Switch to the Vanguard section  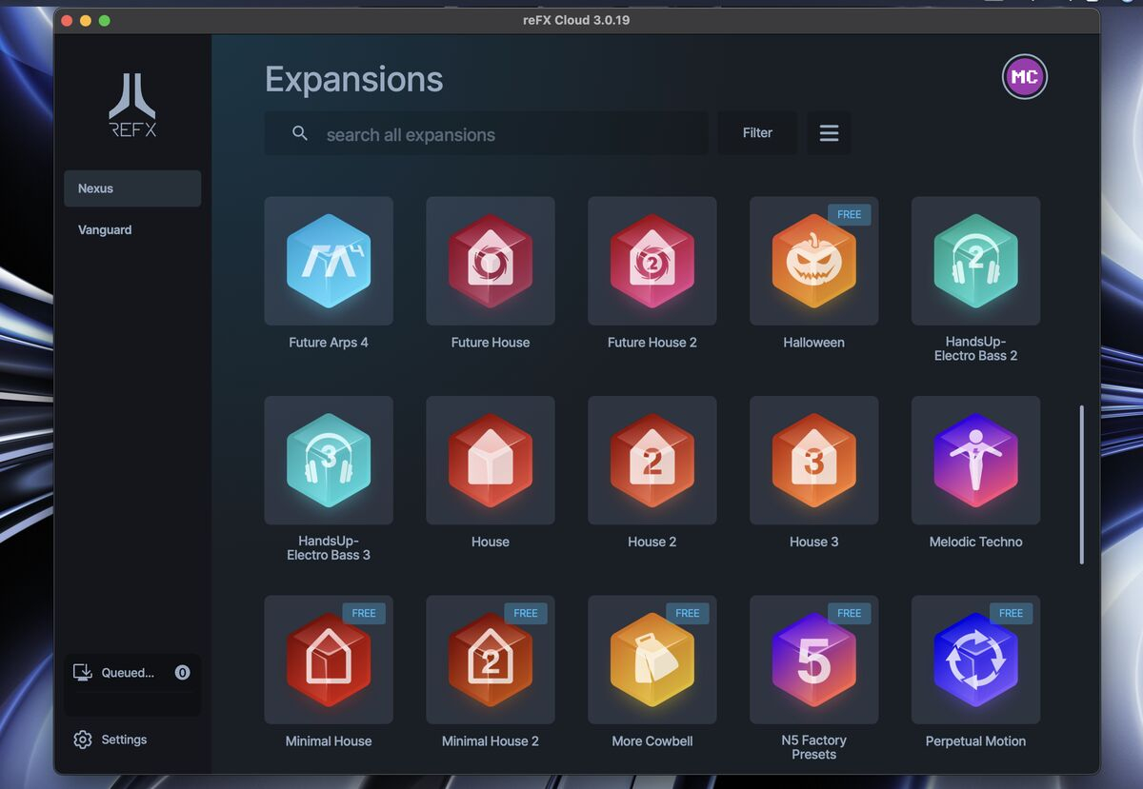point(105,229)
